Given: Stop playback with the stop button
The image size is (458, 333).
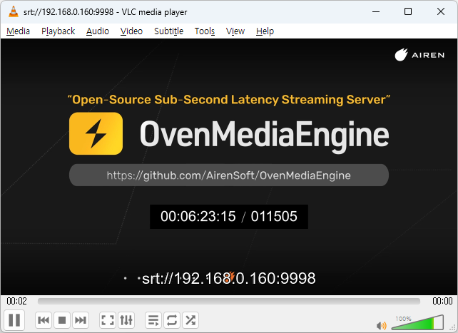Looking at the screenshot, I should [x=62, y=321].
